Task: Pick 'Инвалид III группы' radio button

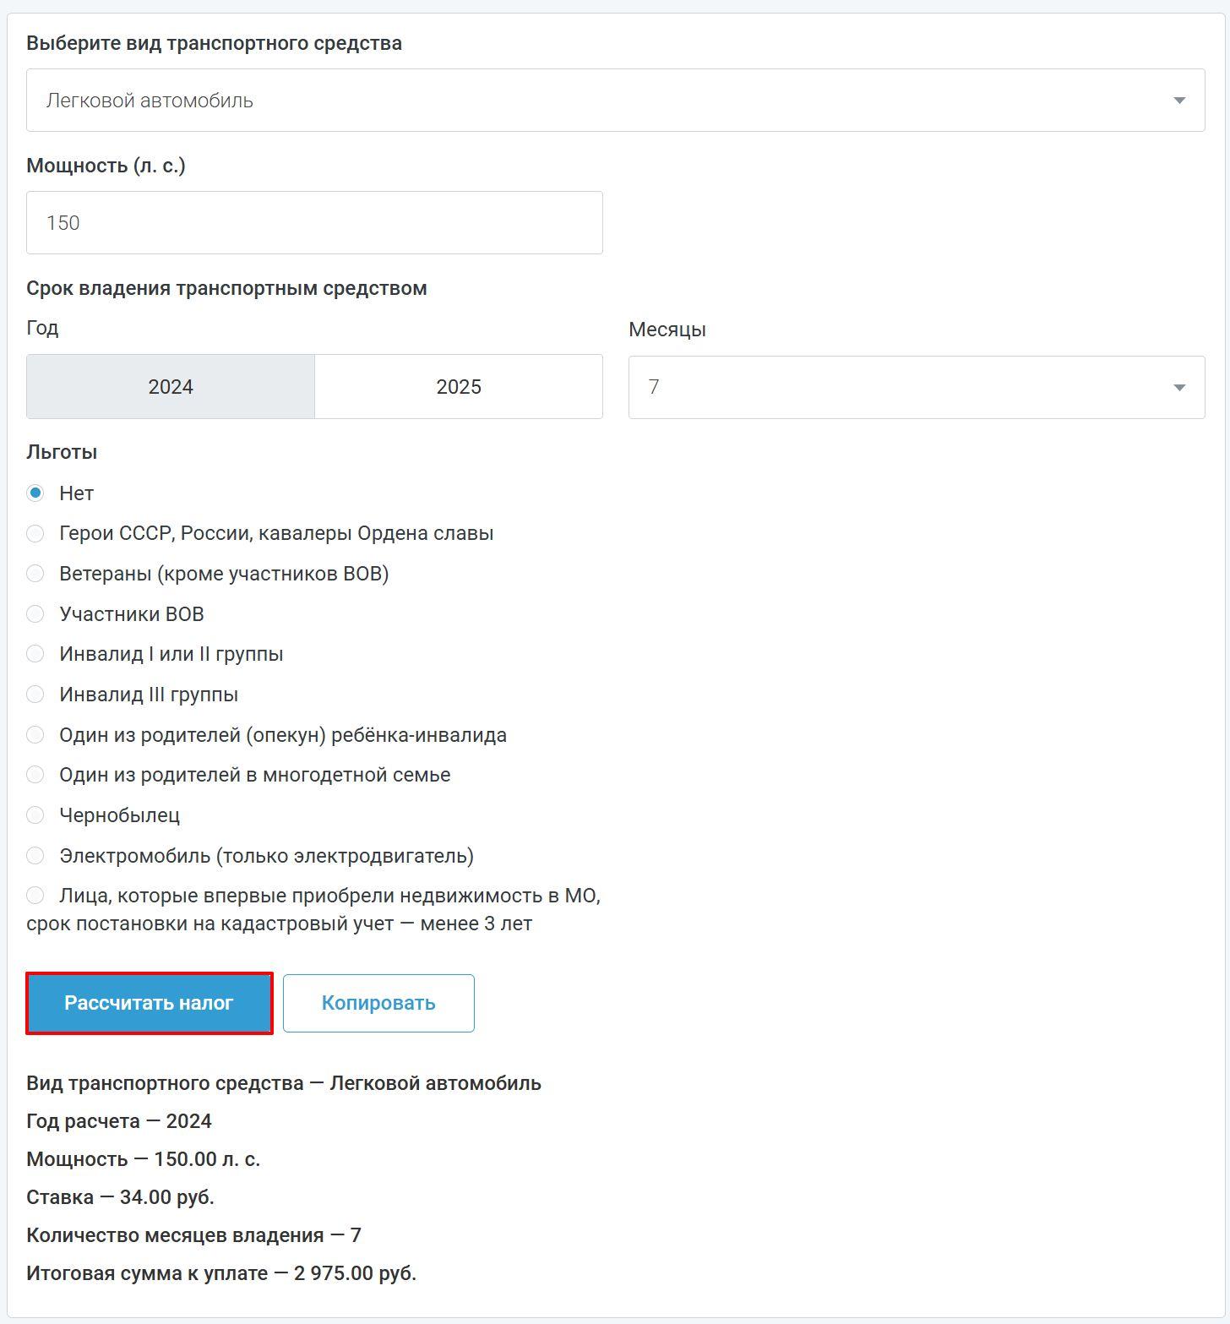Action: [35, 695]
